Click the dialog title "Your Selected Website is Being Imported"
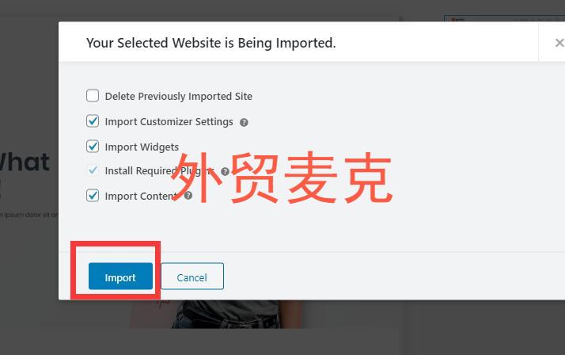Viewport: 565px width, 355px height. coord(210,43)
